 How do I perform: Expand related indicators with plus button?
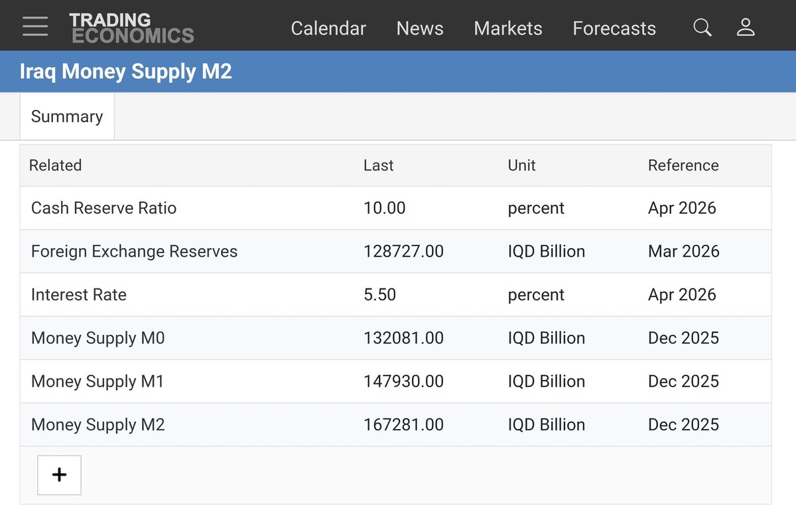[x=59, y=475]
